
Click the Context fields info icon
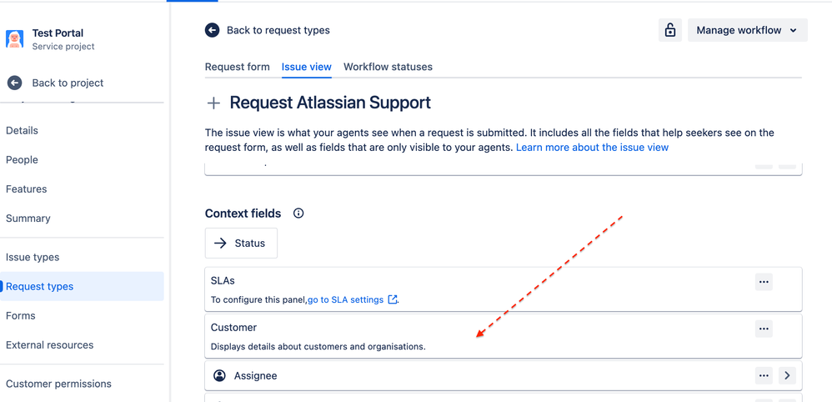[298, 214]
